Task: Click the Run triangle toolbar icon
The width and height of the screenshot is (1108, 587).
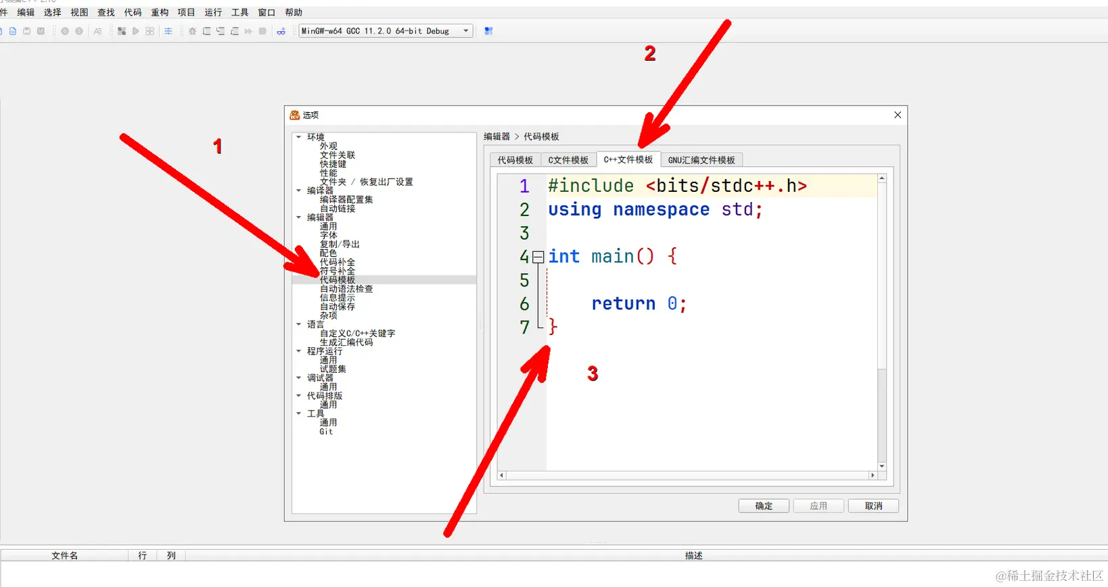Action: pyautogui.click(x=136, y=31)
